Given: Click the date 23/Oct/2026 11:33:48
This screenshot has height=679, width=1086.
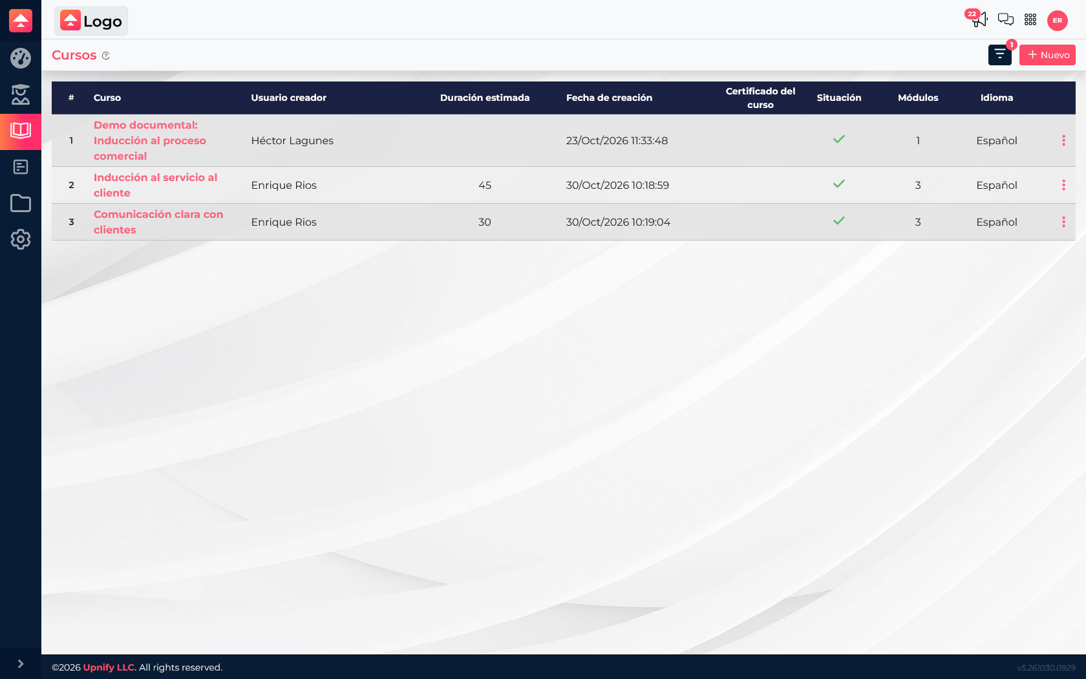Looking at the screenshot, I should coord(617,140).
